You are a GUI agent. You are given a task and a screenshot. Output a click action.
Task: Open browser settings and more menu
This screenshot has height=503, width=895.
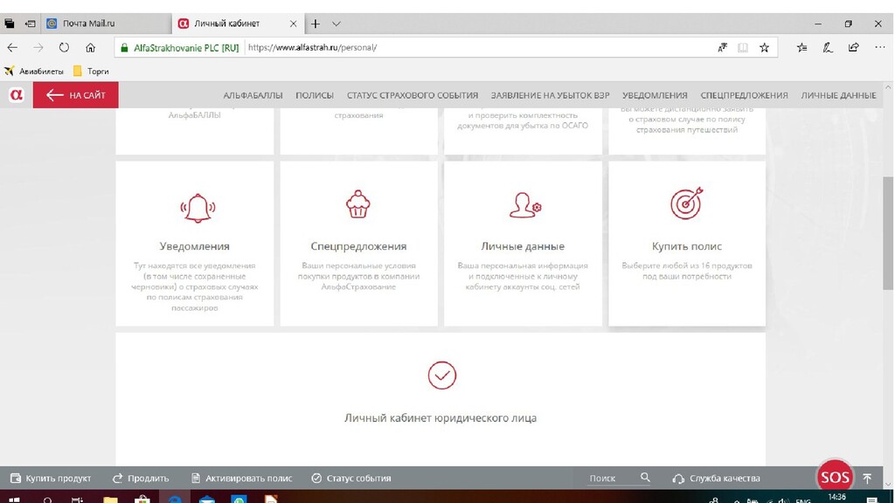pos(879,48)
